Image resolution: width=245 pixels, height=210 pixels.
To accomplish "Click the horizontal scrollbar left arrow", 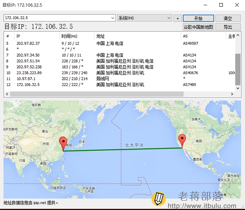I will tap(7, 94).
